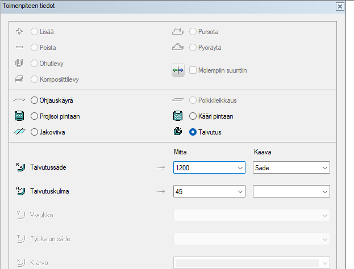Select the Projisoi pintaan radio button

coord(35,116)
